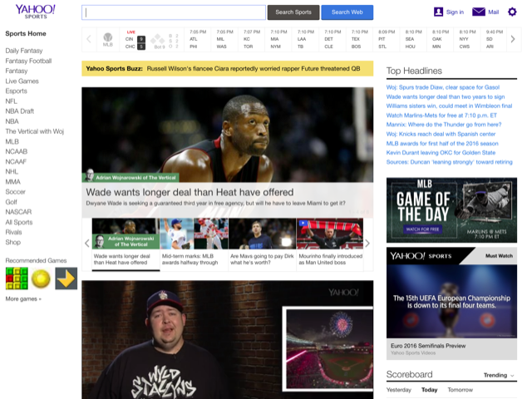This screenshot has height=399, width=532.
Task: Select Mourinho introduced Man United thumbnail
Action: (x=330, y=244)
